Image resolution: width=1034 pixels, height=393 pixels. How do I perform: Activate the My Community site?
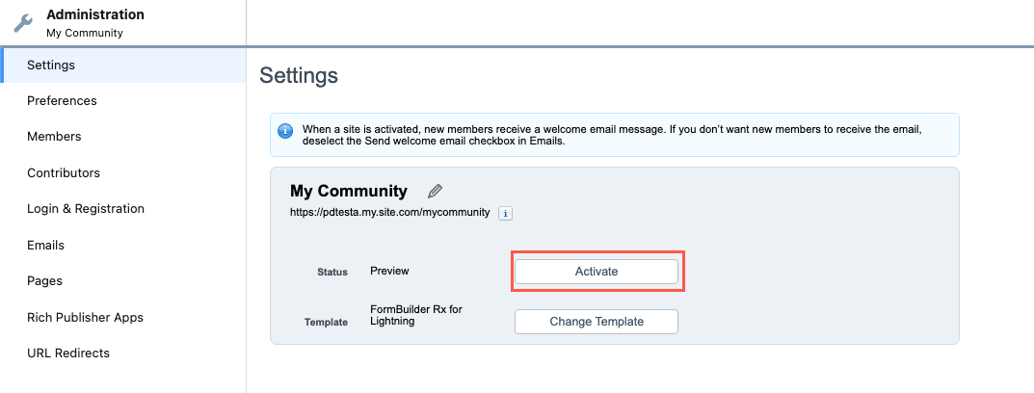(597, 271)
